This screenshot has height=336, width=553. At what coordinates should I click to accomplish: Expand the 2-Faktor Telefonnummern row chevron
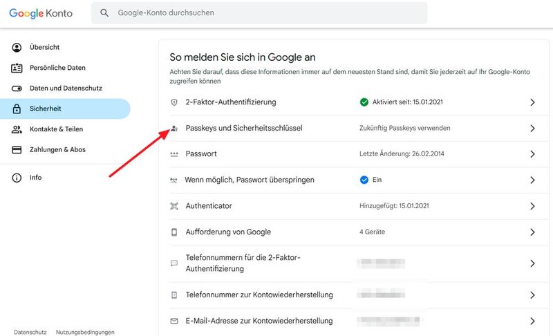(x=532, y=263)
